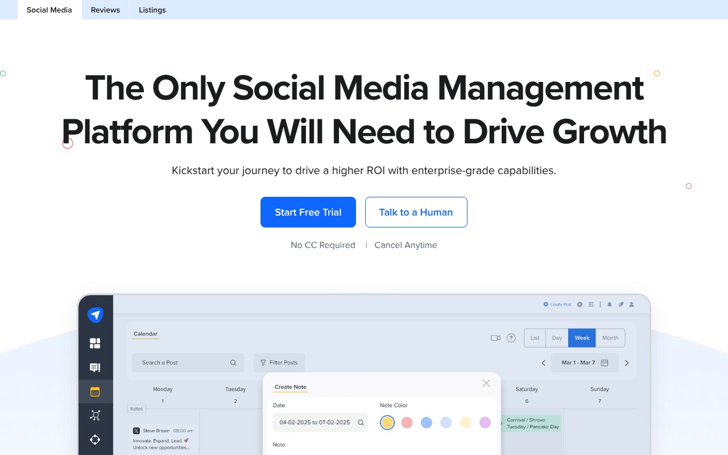Go to previous week arrow

[x=543, y=363]
